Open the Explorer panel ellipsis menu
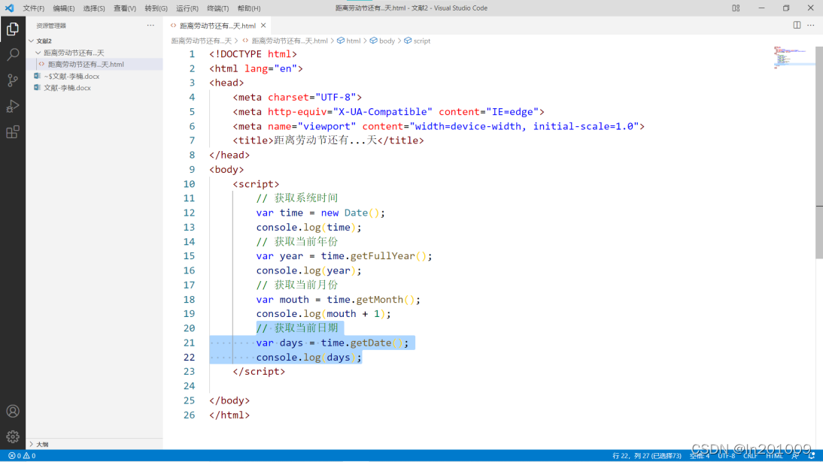This screenshot has width=823, height=462. coord(150,26)
